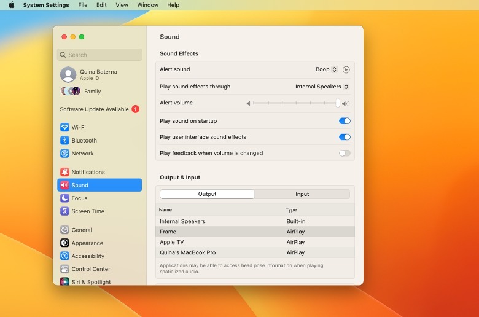Viewport: 479px width, 317px height.
Task: Open Network settings globe icon
Action: coord(64,154)
